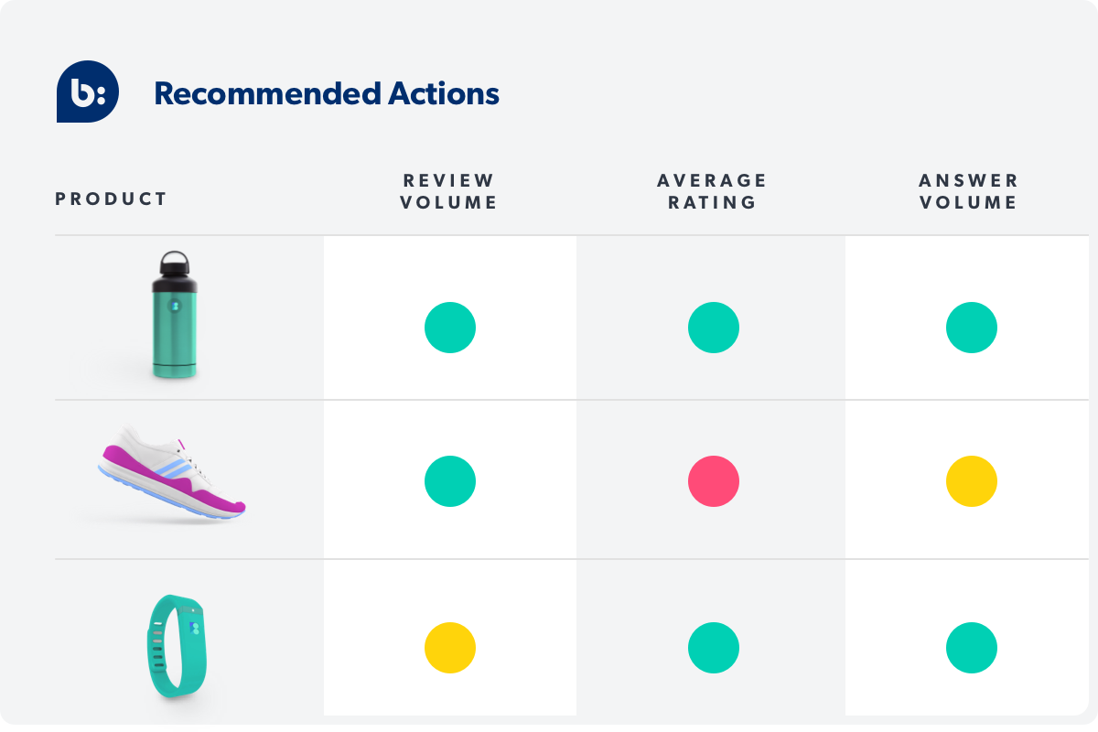This screenshot has width=1098, height=732.
Task: Click the Answer Volume column header
Action: pos(969,191)
